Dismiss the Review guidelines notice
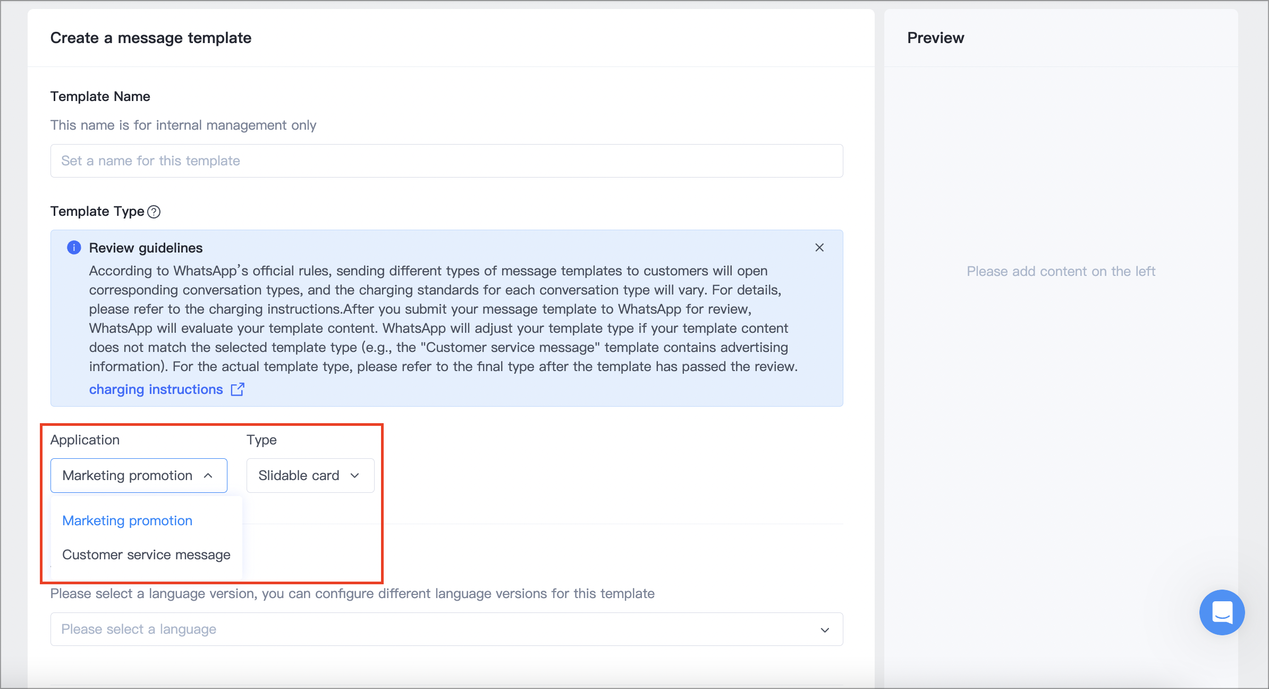1269x689 pixels. click(x=819, y=248)
